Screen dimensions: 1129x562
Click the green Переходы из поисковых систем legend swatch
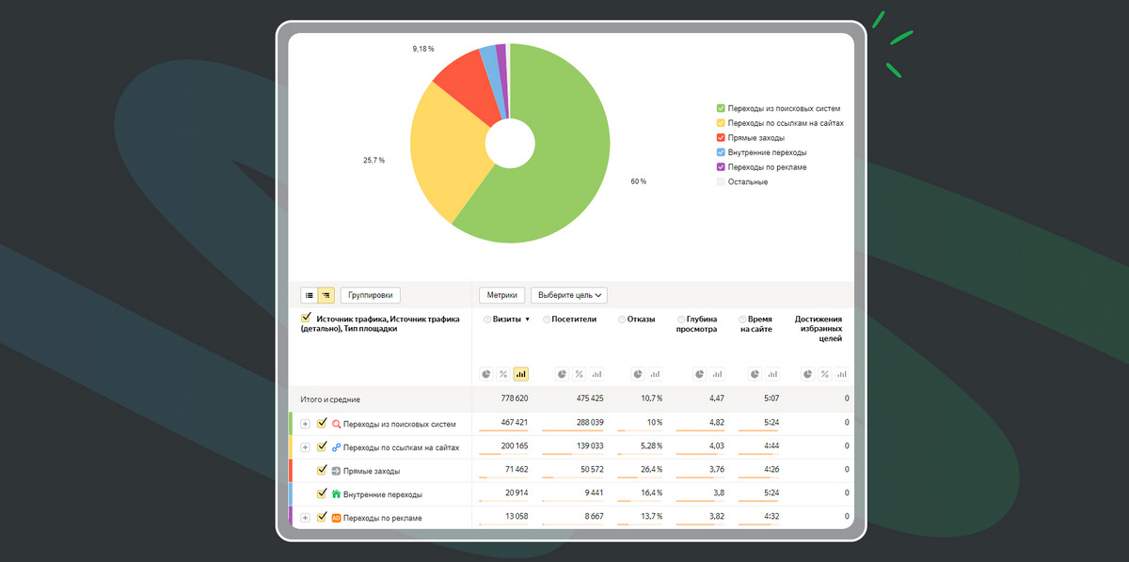[721, 109]
